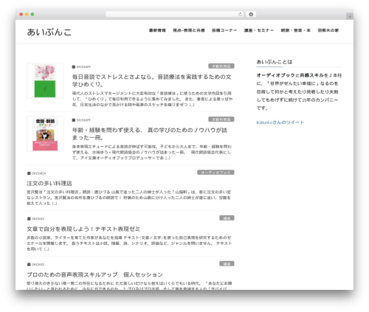Open post プロのための音声表現スキルアップ
369x312 pixels.
click(94, 274)
